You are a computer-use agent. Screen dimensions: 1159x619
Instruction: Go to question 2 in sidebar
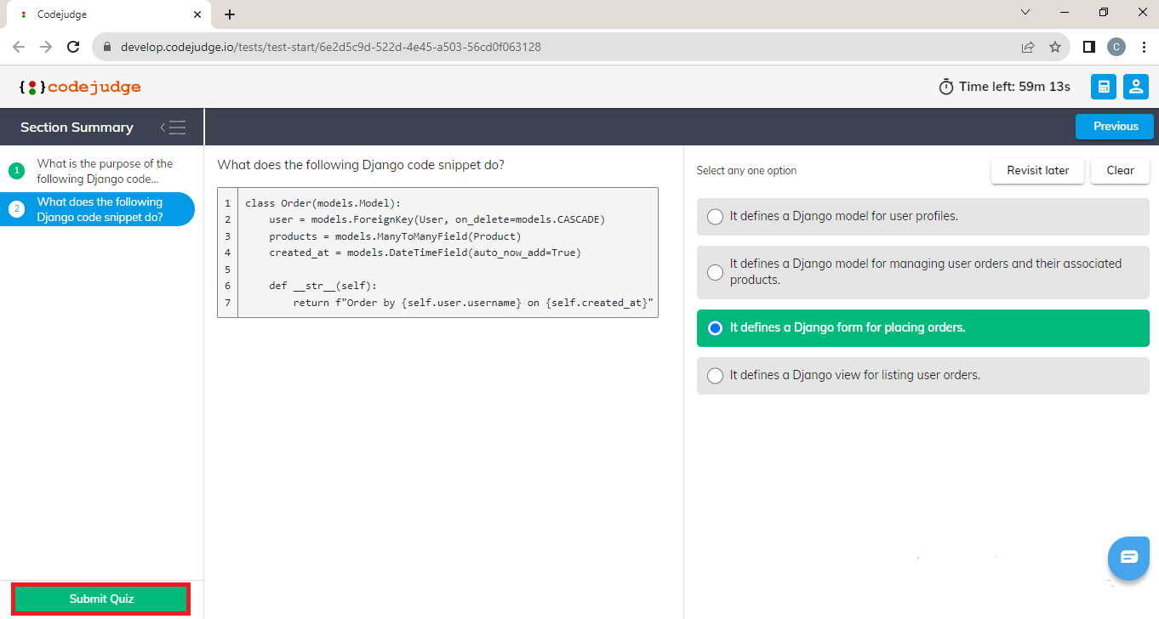[x=98, y=209]
